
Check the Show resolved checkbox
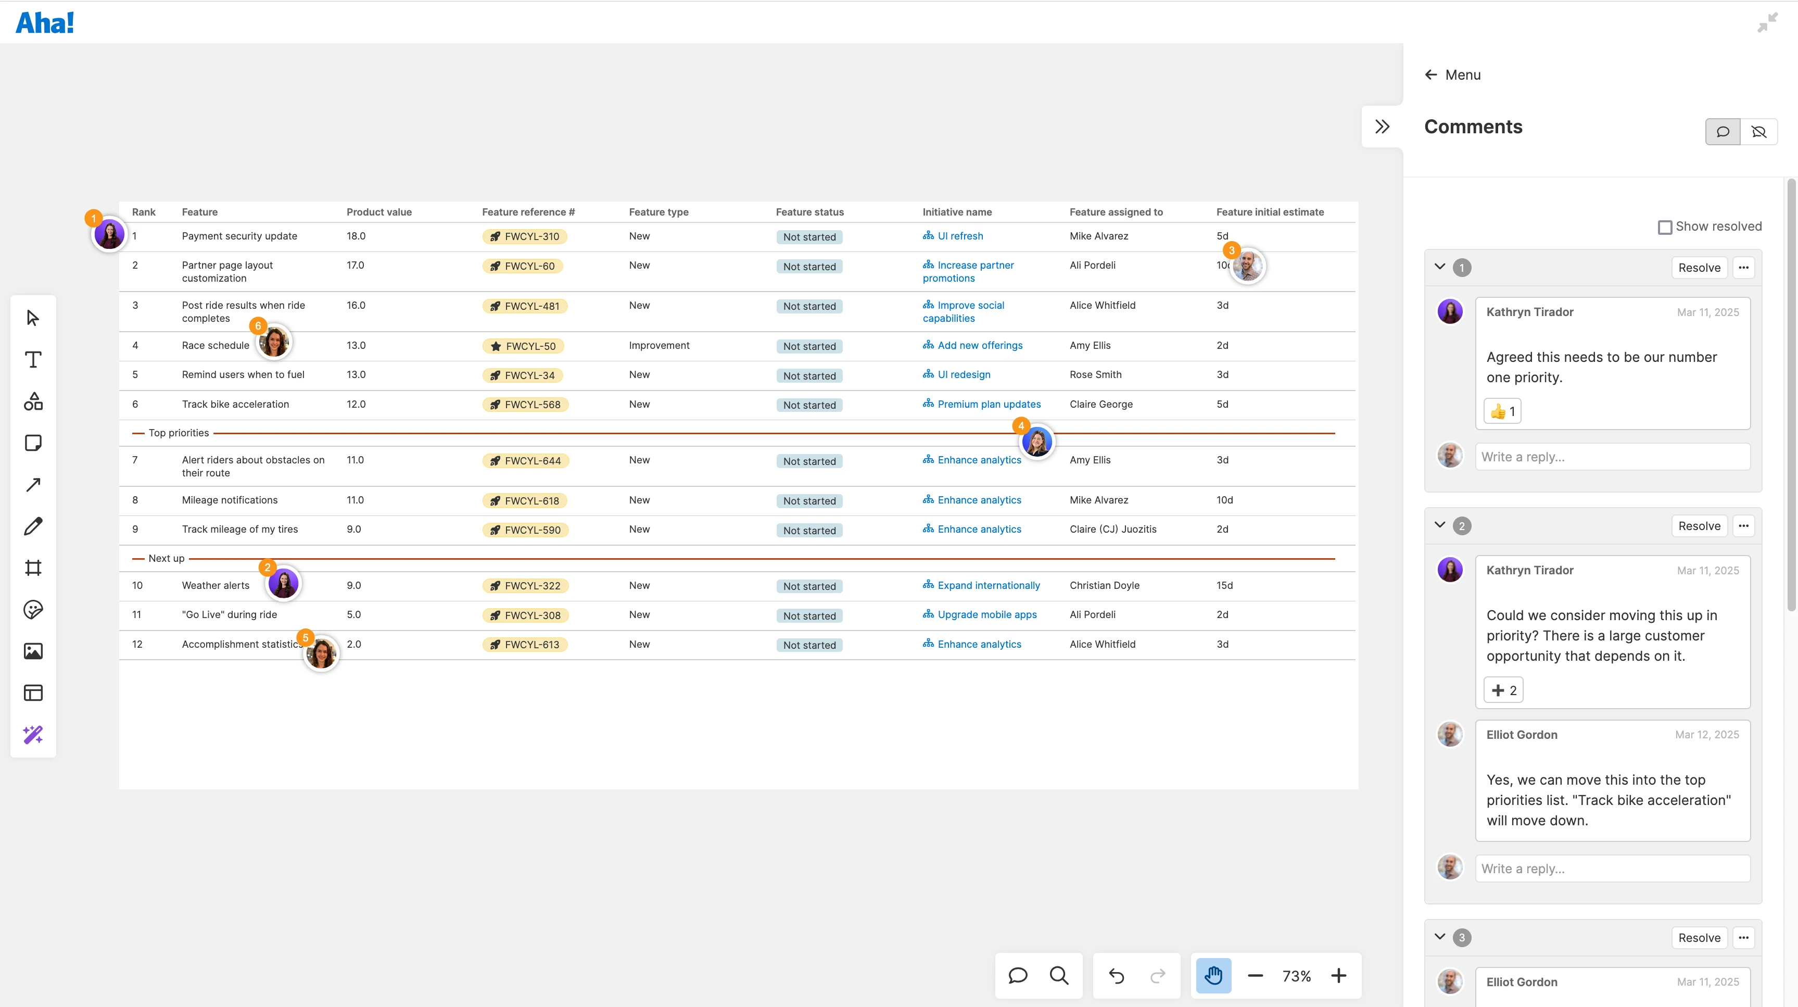pyautogui.click(x=1665, y=227)
